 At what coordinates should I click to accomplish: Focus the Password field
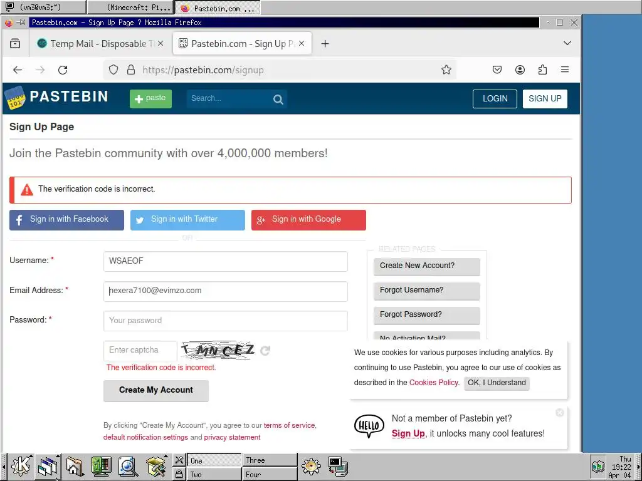click(226, 321)
